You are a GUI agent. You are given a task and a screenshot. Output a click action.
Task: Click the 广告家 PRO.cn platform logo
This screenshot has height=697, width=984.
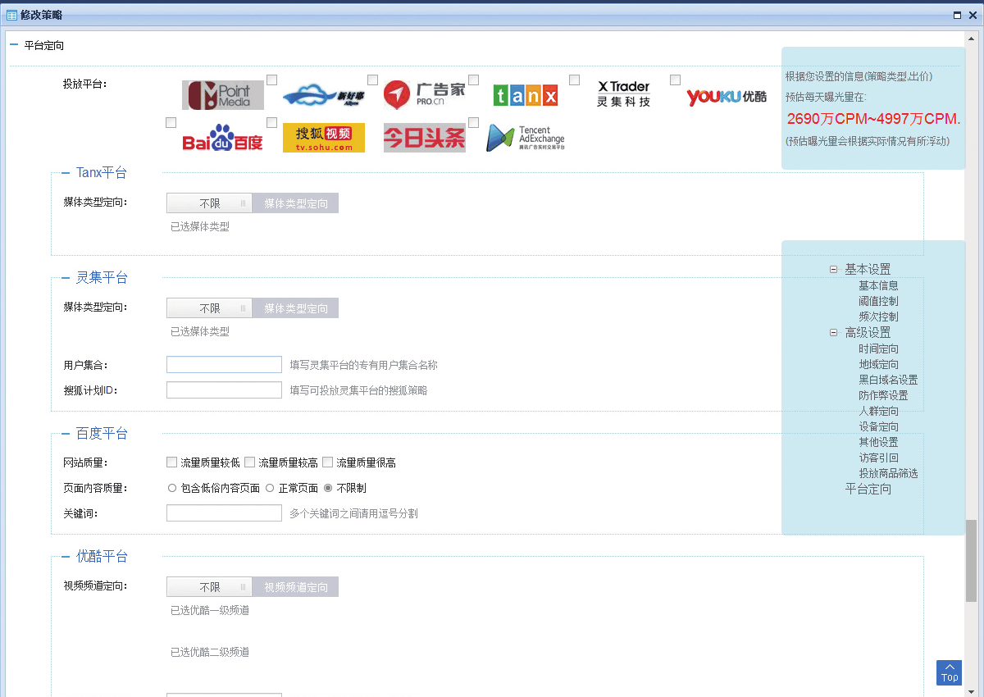click(425, 95)
